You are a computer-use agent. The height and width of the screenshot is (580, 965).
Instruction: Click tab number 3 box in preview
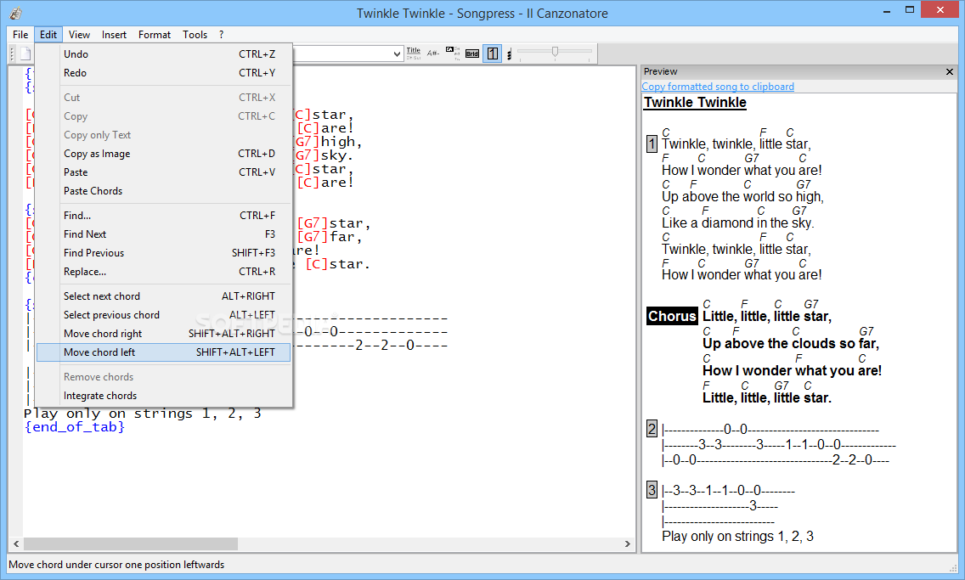coord(652,490)
